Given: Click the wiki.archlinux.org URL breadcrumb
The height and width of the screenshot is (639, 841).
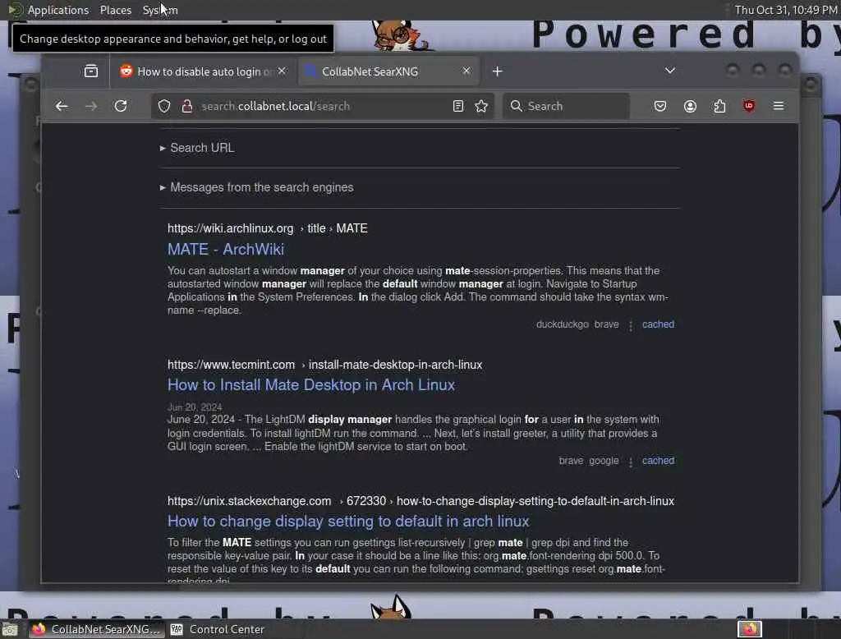Looking at the screenshot, I should (268, 228).
